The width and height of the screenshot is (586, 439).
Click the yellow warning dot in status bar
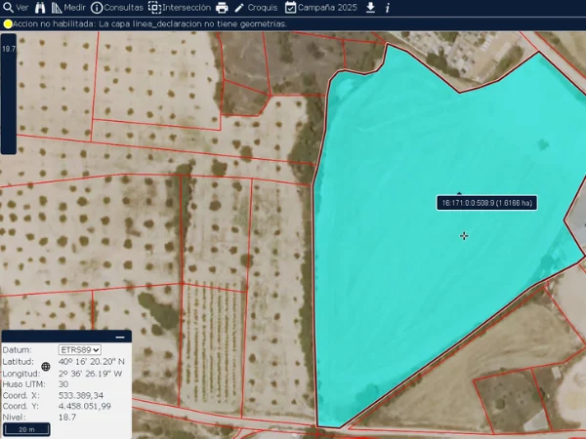8,23
